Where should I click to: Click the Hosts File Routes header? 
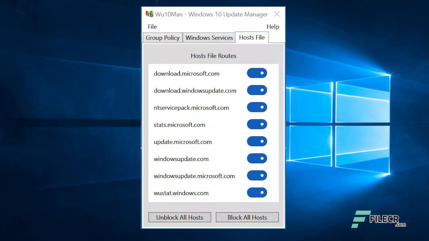pos(213,55)
